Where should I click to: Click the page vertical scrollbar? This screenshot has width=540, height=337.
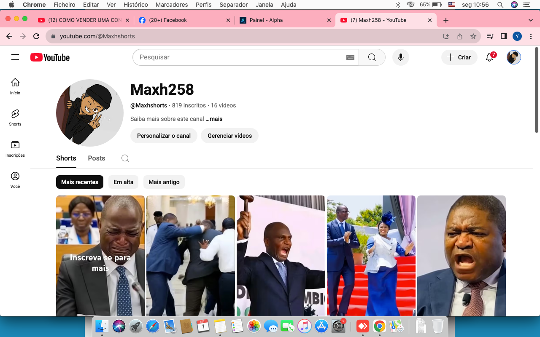tap(537, 90)
